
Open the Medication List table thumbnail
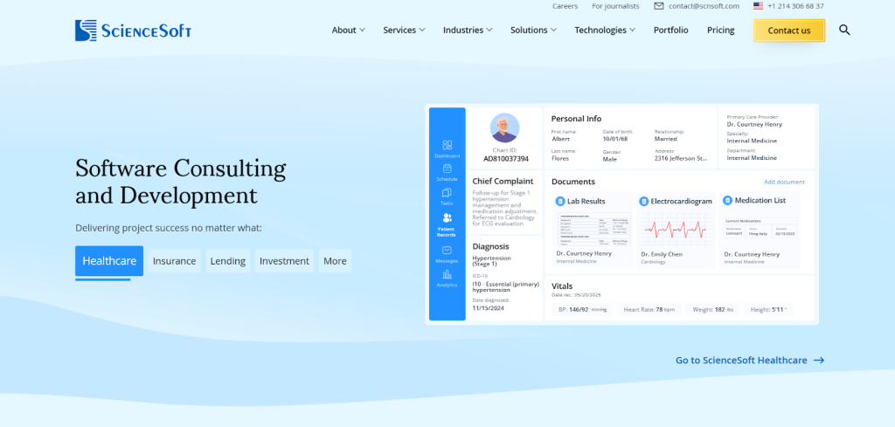tap(760, 227)
